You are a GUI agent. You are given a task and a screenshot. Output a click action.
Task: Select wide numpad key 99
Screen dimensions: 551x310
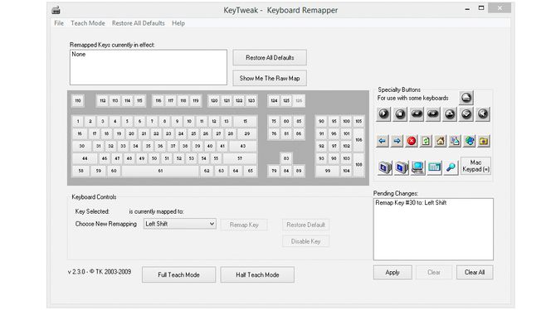(x=328, y=171)
